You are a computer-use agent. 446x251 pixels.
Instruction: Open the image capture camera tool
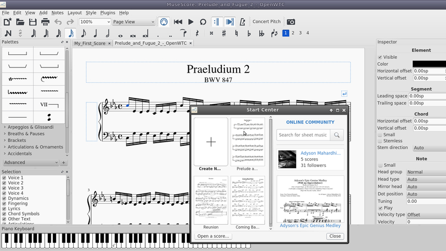[x=291, y=22]
